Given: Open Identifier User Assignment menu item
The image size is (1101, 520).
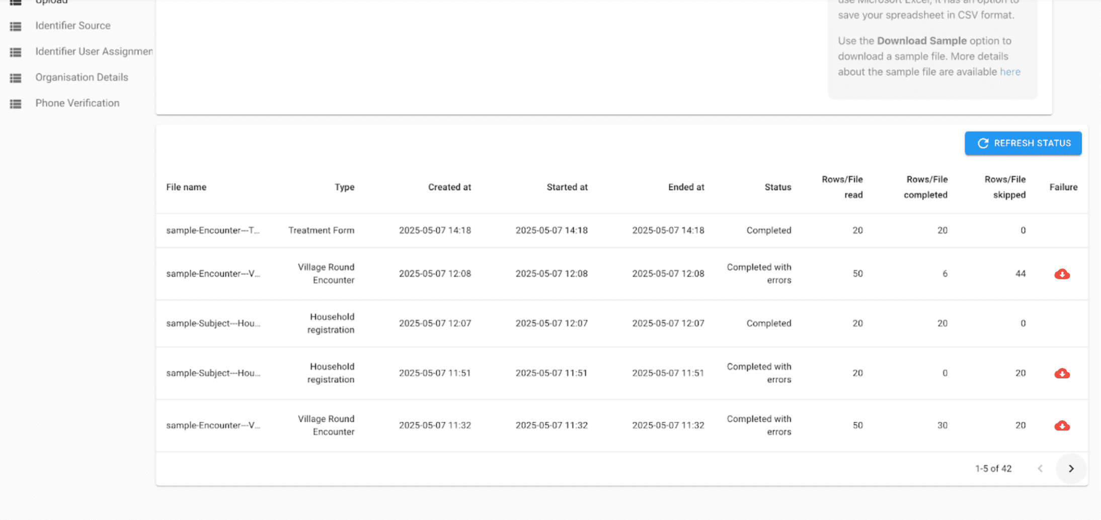Looking at the screenshot, I should [94, 51].
